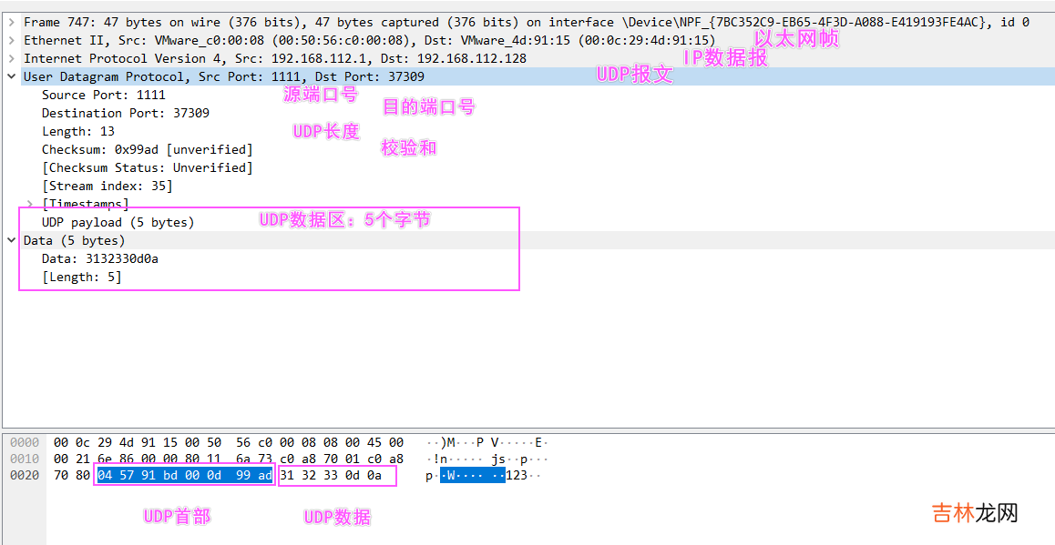Select the Checksum Status: Unverified row
Screen dimensions: 1055x545
click(147, 167)
